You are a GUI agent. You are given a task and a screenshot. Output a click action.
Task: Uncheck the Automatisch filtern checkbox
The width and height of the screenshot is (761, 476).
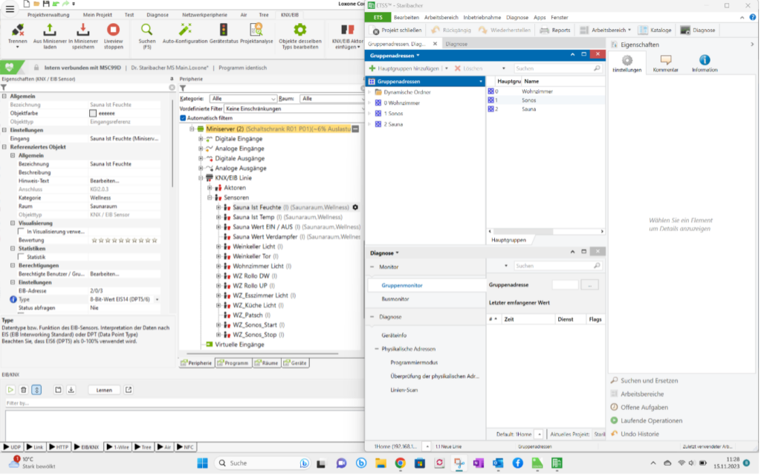tap(184, 118)
